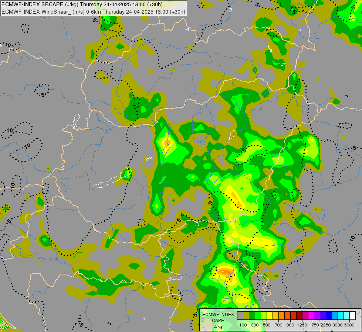Click the lime legend swatch before 500
Viewport: 362px width, 332px height.
[x=264, y=316]
